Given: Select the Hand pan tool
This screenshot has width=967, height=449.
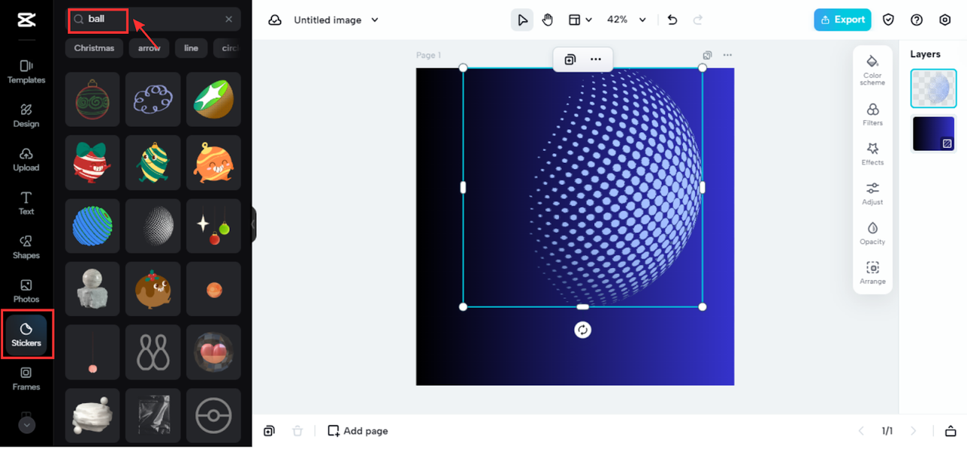Looking at the screenshot, I should 547,20.
